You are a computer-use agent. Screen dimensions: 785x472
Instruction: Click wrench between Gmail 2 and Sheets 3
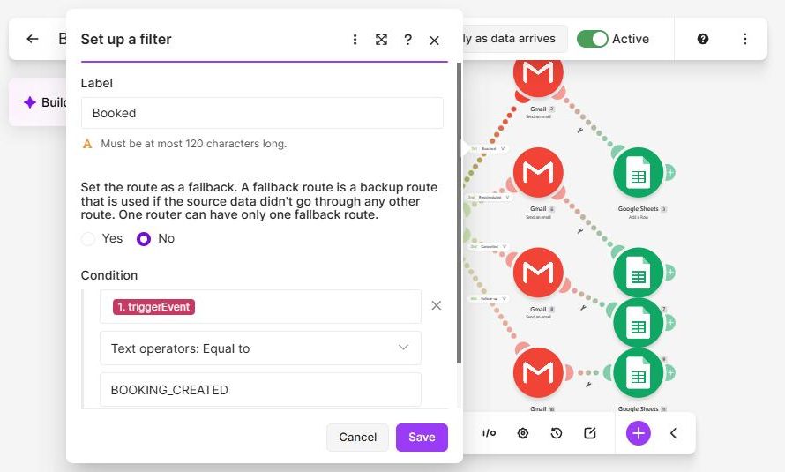tap(579, 131)
